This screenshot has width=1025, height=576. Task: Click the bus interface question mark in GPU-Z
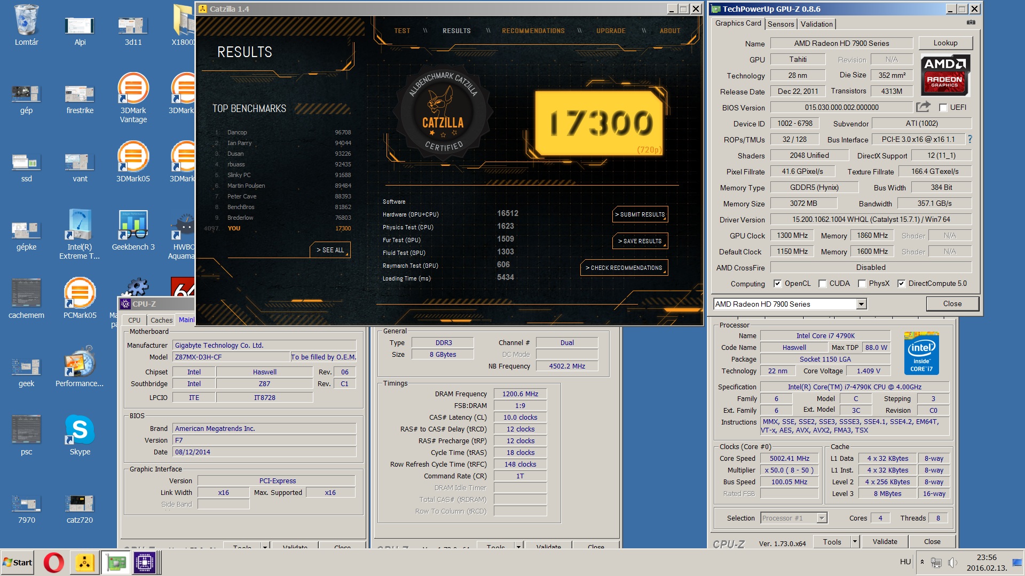(969, 139)
